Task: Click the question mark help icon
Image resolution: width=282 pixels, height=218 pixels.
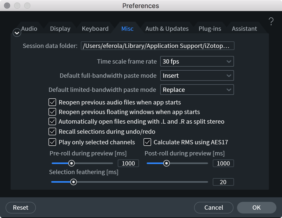Action: pos(271,21)
